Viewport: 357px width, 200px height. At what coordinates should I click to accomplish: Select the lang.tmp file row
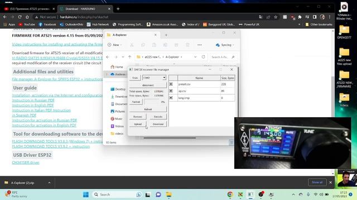point(202,98)
